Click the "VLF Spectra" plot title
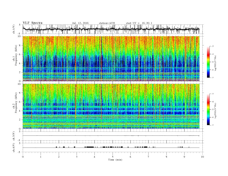228x176 pixels. (x=33, y=23)
